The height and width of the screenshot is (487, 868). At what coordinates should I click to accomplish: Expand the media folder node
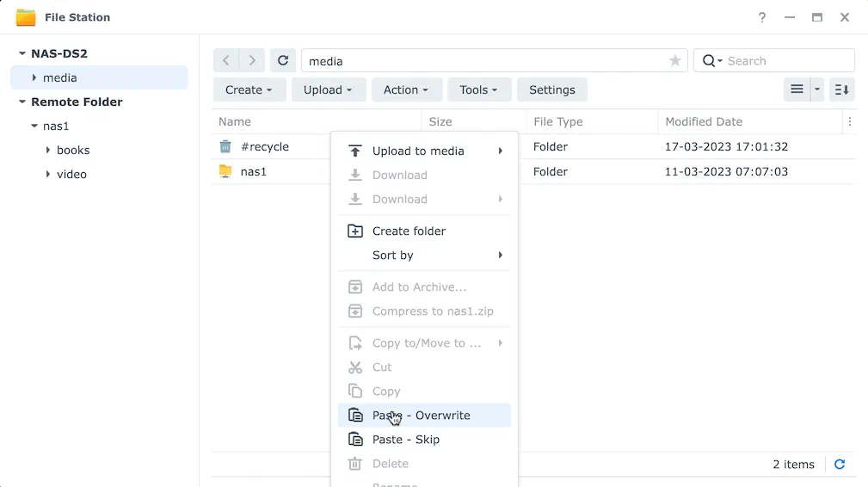point(34,78)
